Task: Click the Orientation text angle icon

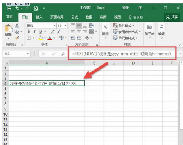Action: 87,38
